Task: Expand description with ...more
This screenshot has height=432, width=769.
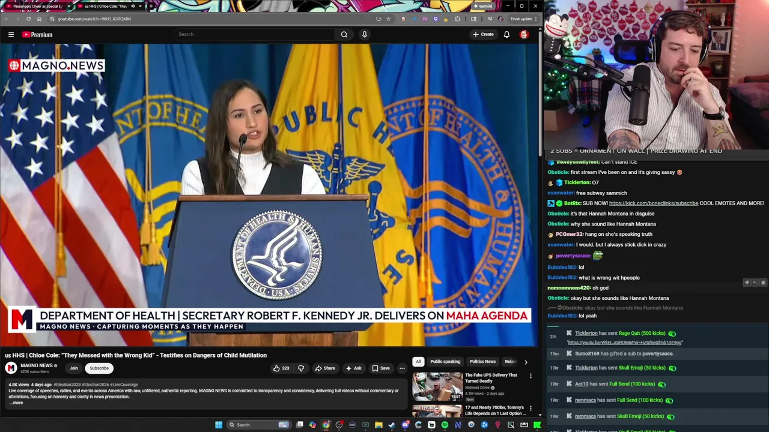Action: tap(16, 403)
